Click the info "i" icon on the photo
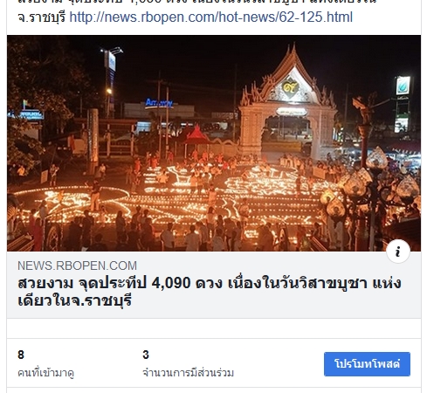The image size is (427, 393). [x=398, y=252]
